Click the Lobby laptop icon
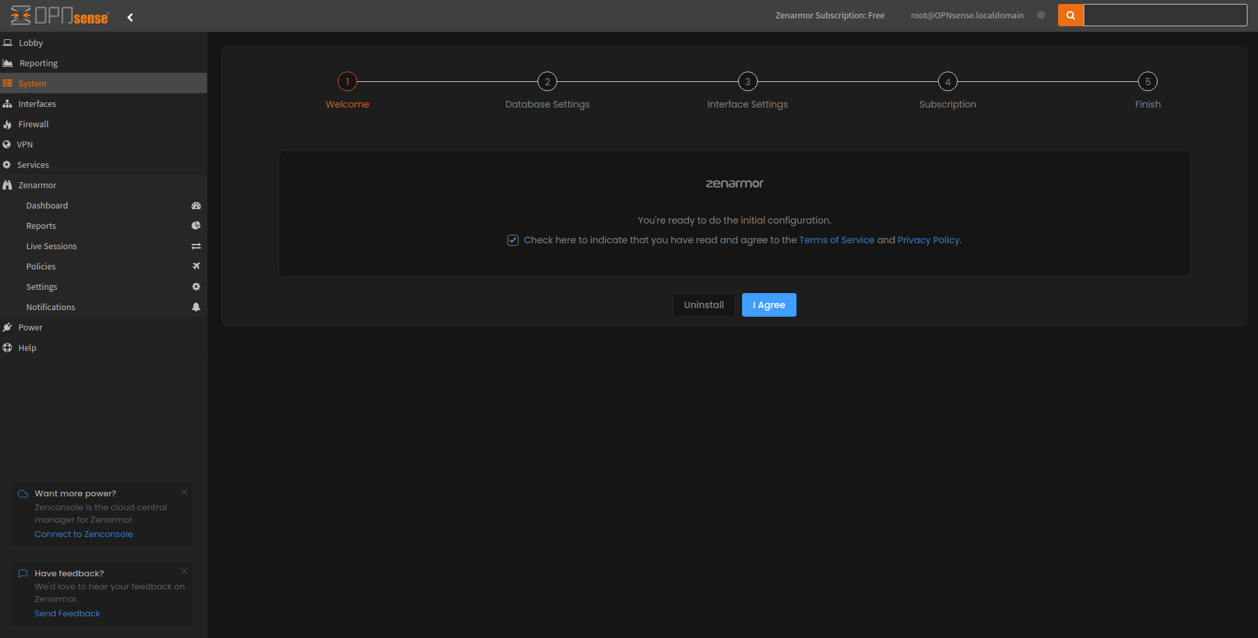 pyautogui.click(x=8, y=43)
